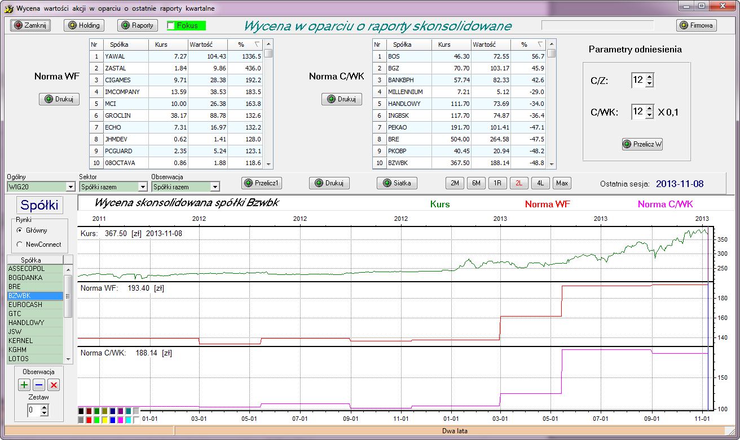Enable the Fokus checkbox

(171, 26)
